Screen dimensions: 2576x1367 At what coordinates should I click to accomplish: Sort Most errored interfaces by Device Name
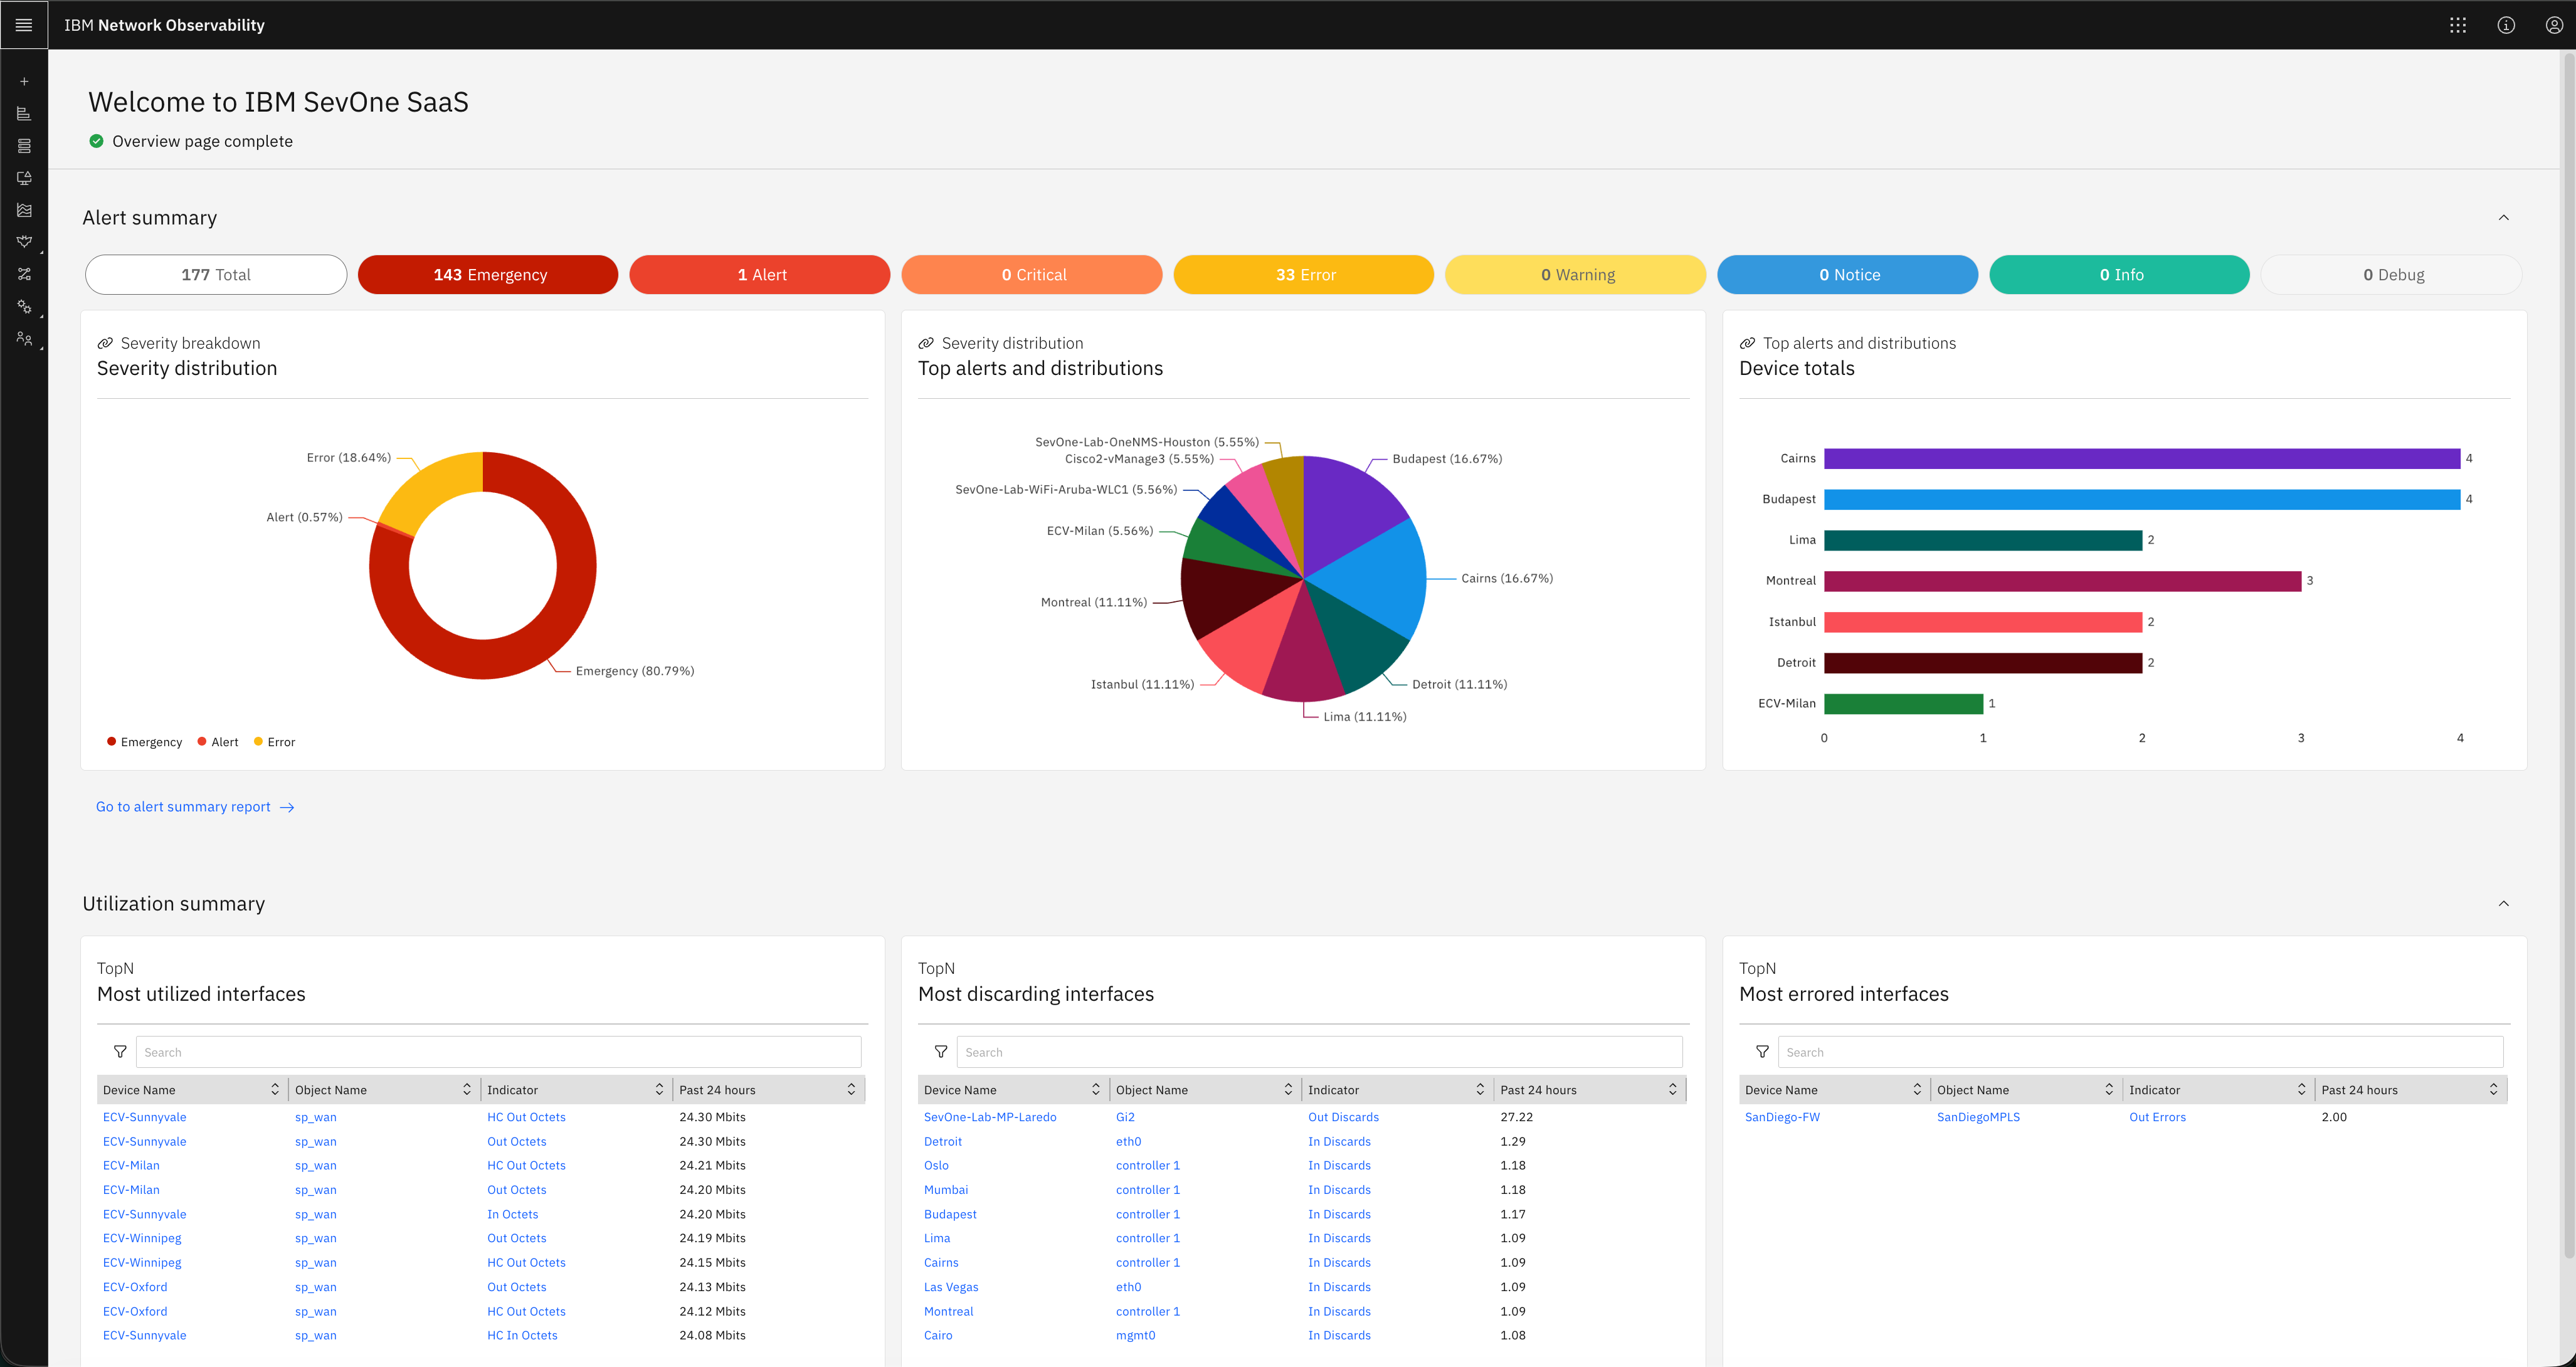point(1917,1090)
